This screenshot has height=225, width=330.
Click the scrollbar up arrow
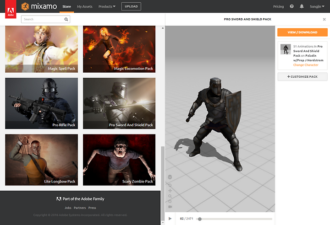pyautogui.click(x=163, y=28)
